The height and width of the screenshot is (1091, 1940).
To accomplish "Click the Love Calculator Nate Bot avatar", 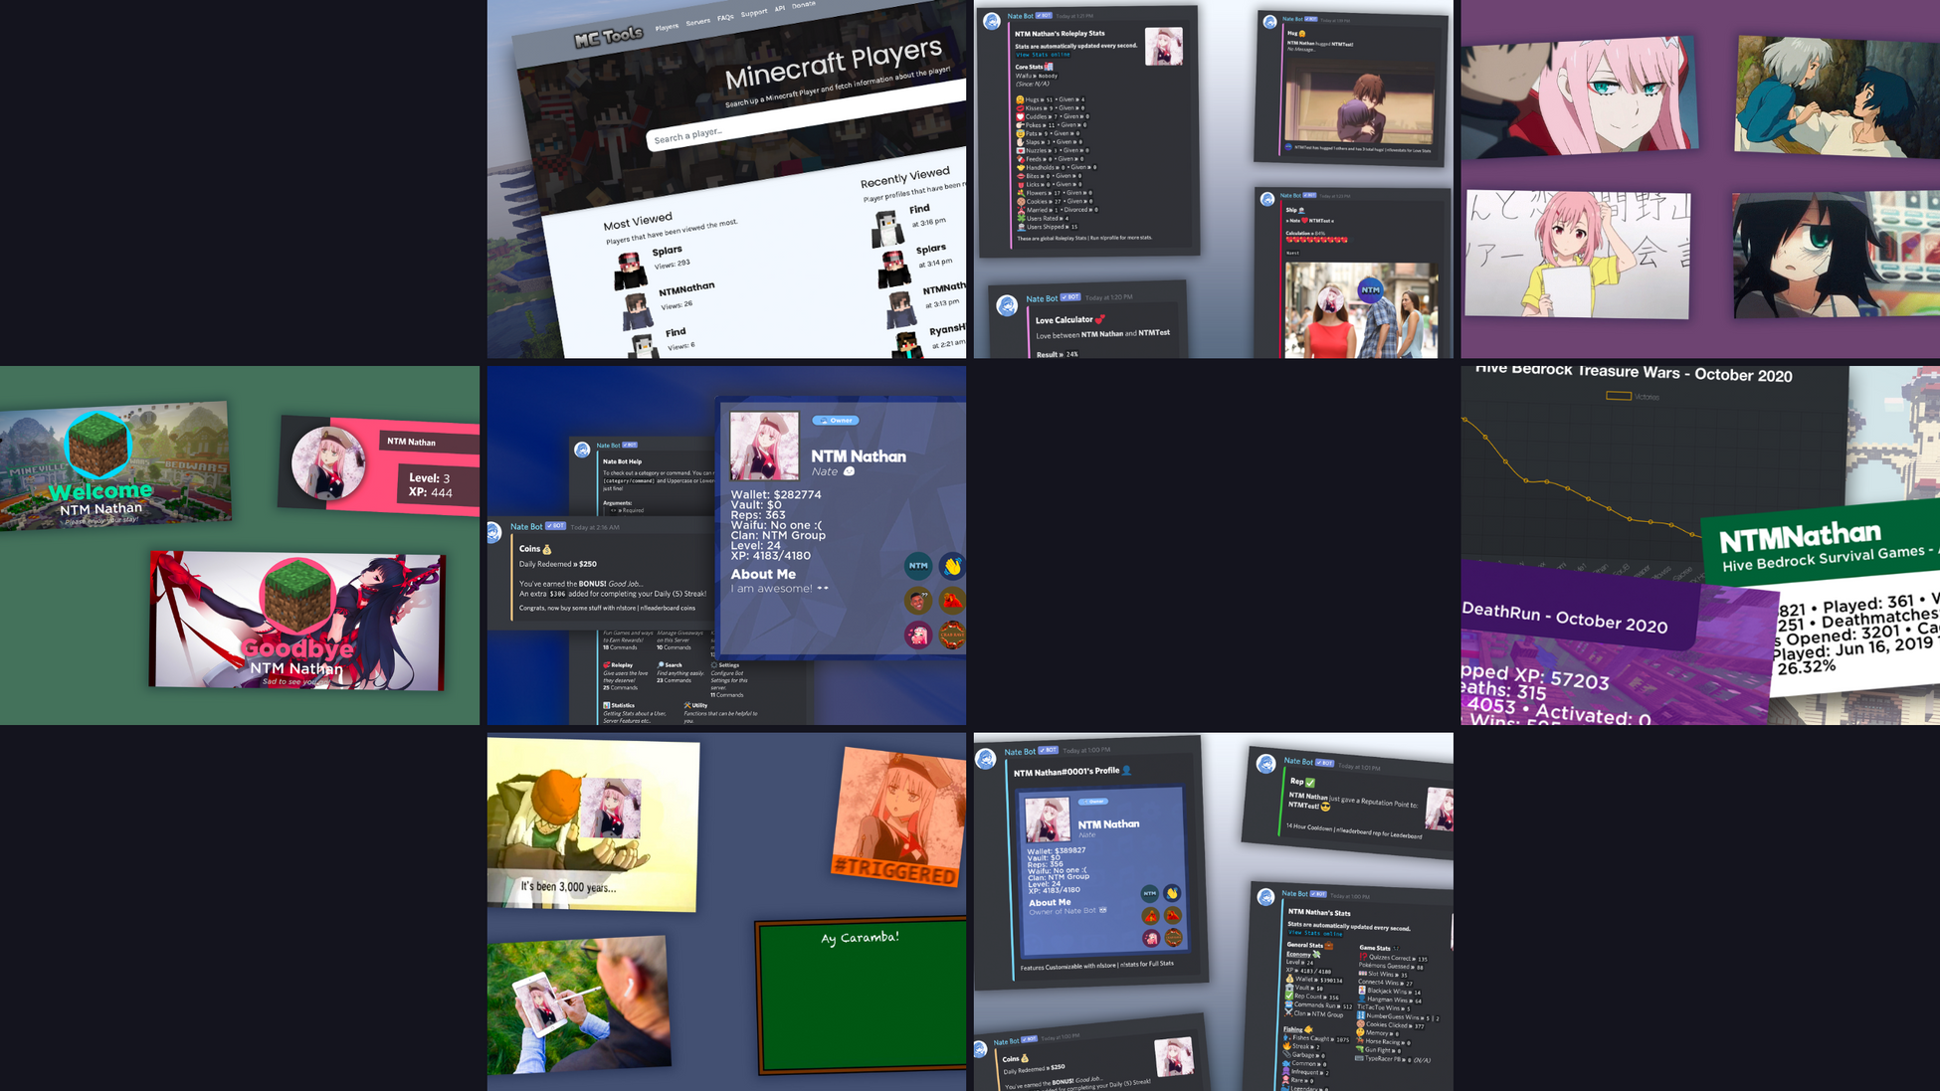I will pos(1007,306).
